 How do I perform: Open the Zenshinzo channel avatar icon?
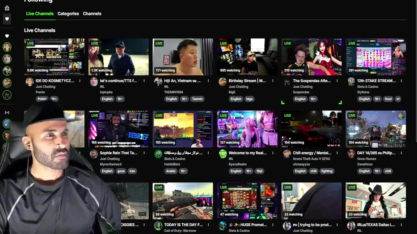coord(351,154)
